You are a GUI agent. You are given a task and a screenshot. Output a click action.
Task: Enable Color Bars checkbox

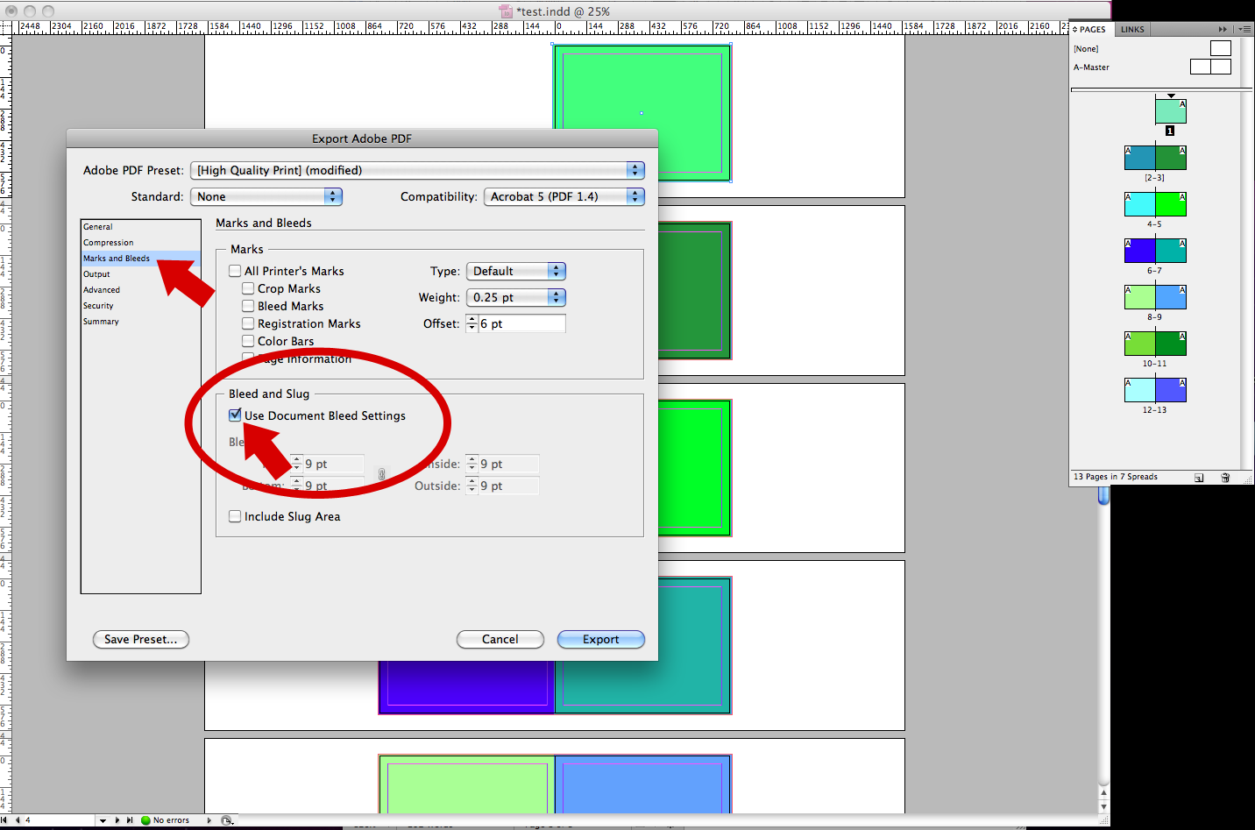pyautogui.click(x=248, y=341)
